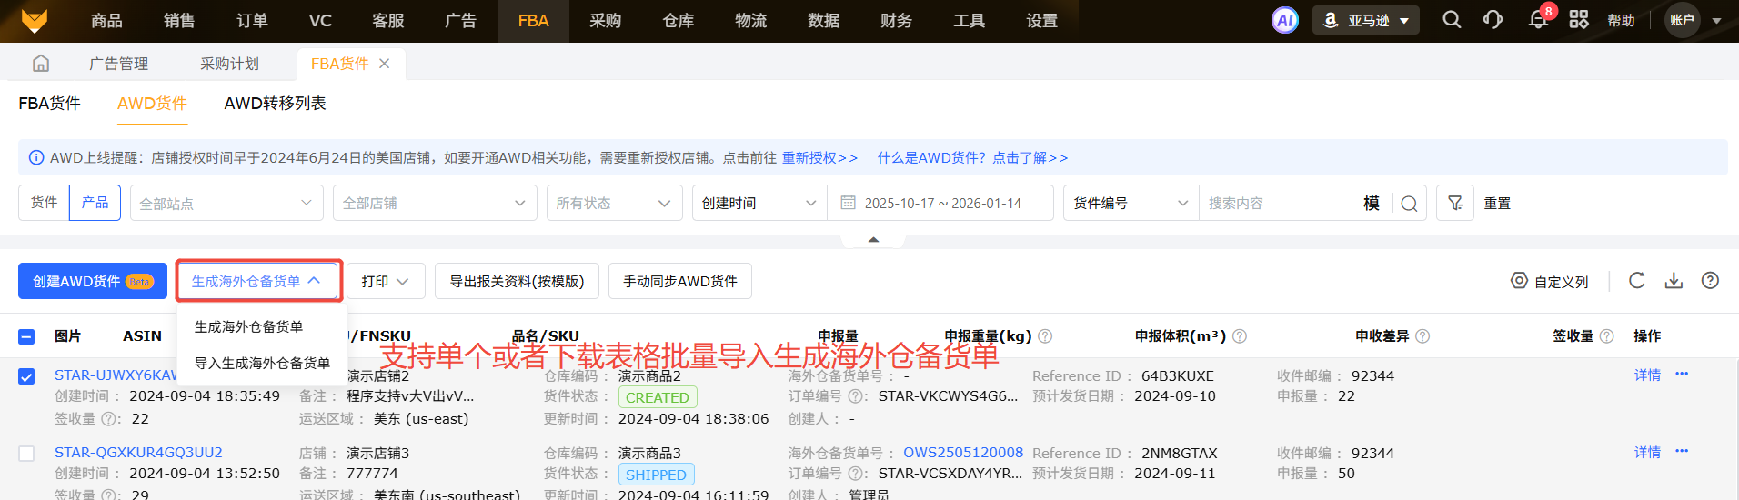
Task: Go to home tab icon
Action: [41, 64]
